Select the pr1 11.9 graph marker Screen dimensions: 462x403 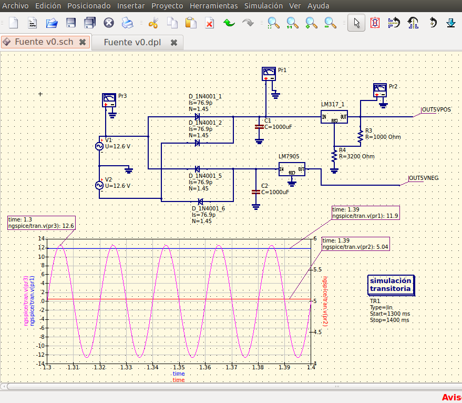click(x=366, y=213)
